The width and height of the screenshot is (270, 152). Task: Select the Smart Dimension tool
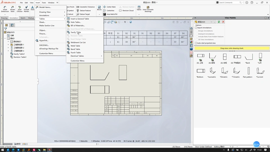pos(5,9)
